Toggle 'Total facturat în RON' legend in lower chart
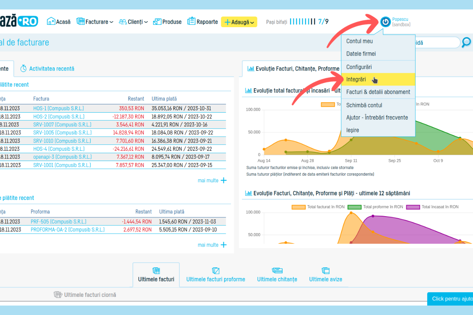Viewport: 473px width, 315px height. pos(298,207)
